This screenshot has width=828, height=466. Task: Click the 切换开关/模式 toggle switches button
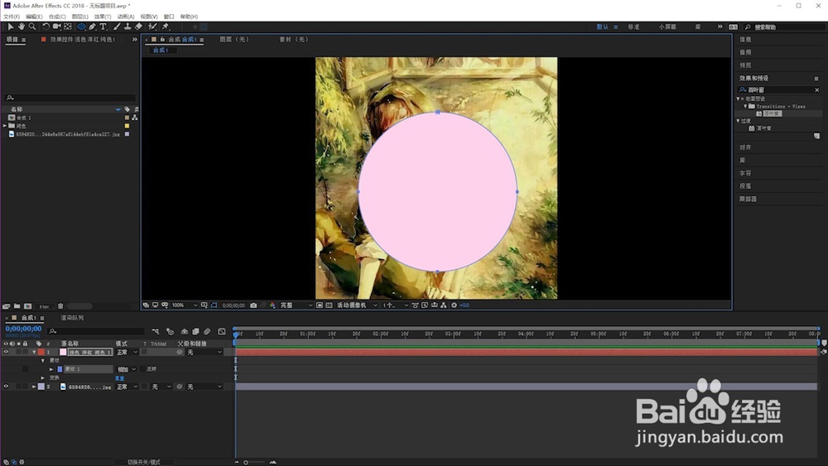coord(143,463)
